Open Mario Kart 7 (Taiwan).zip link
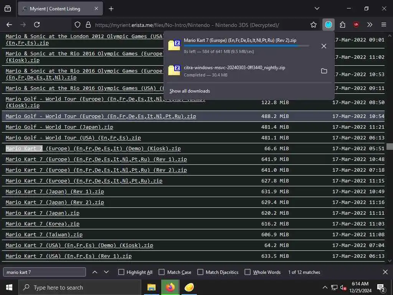 [44, 235]
